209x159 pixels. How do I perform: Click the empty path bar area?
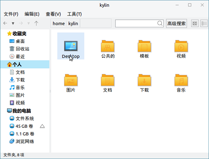[x=96, y=24]
